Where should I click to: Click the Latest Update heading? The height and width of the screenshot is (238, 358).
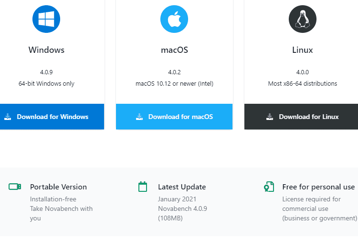point(182,187)
